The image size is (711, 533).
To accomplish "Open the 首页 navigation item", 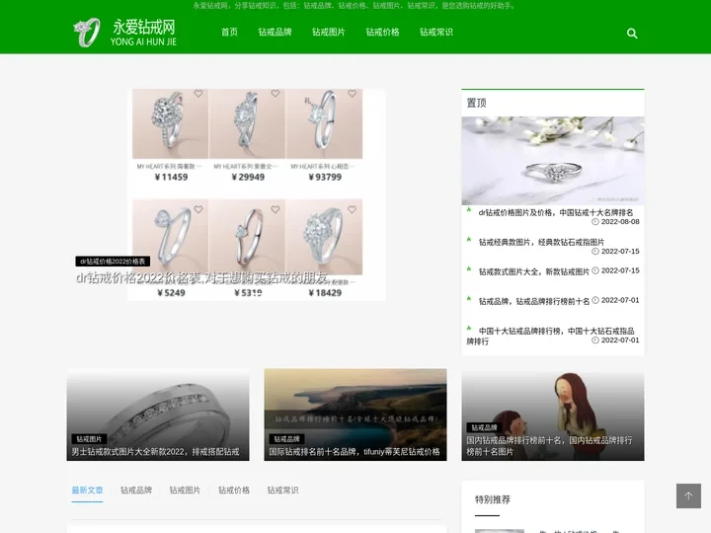I will (229, 32).
